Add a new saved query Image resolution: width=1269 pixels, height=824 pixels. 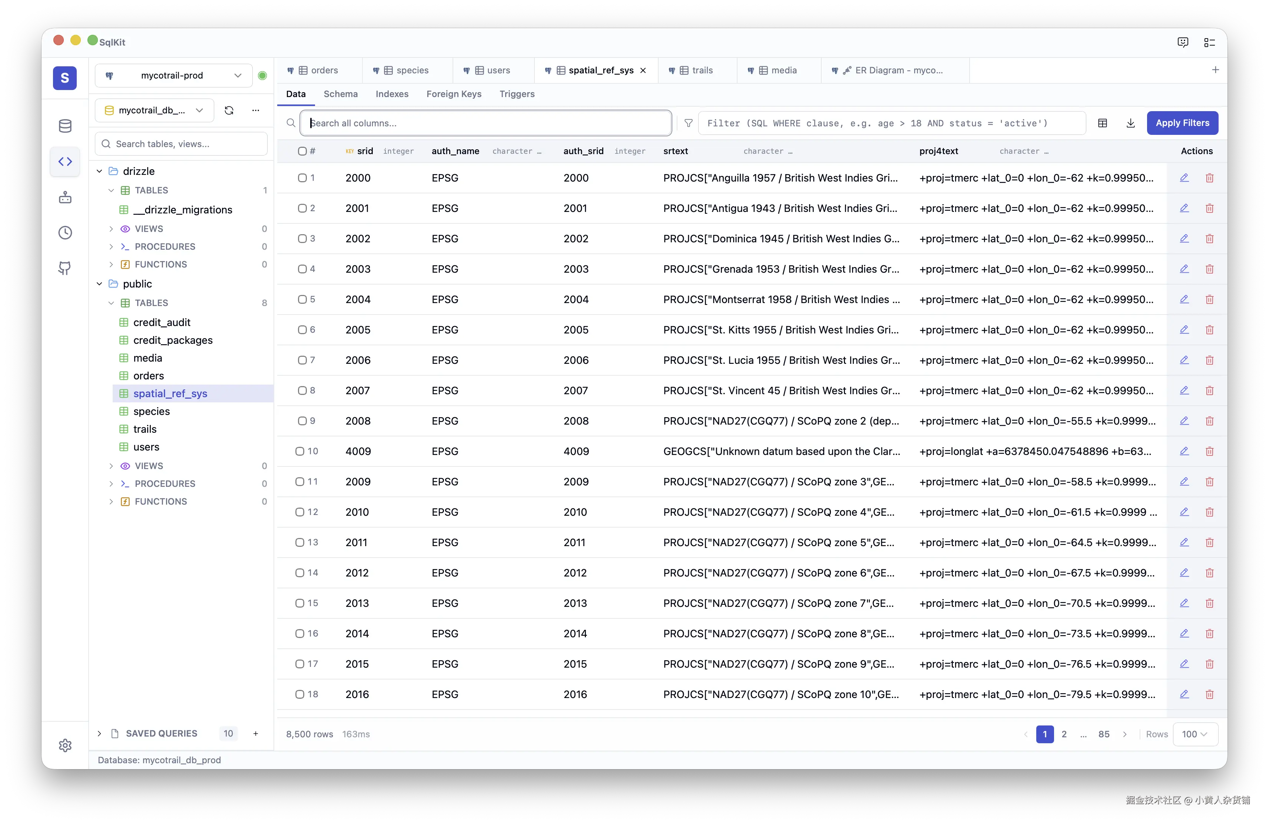pyautogui.click(x=255, y=734)
